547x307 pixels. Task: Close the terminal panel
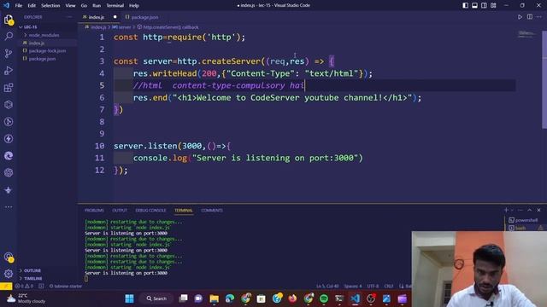coord(539,211)
